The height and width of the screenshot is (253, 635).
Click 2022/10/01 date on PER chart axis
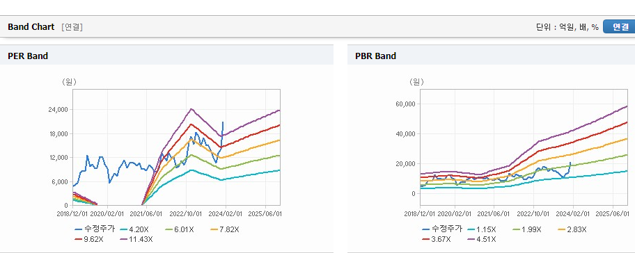(186, 213)
